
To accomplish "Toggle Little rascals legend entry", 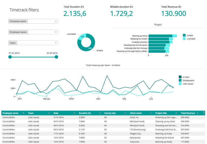I will click(181, 84).
